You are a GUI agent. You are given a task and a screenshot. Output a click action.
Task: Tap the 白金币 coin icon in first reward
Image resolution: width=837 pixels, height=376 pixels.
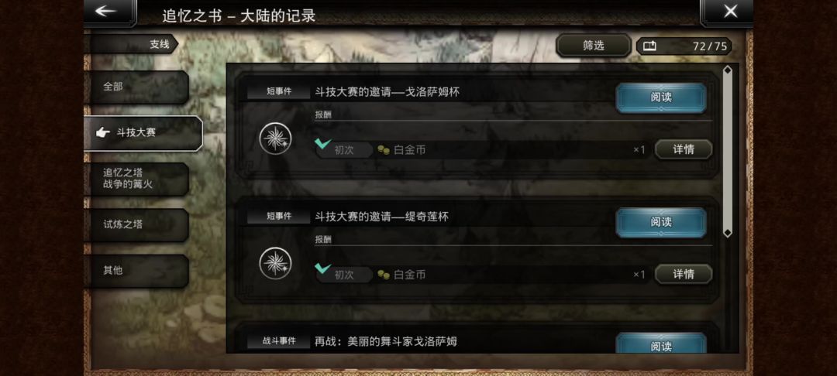click(384, 150)
